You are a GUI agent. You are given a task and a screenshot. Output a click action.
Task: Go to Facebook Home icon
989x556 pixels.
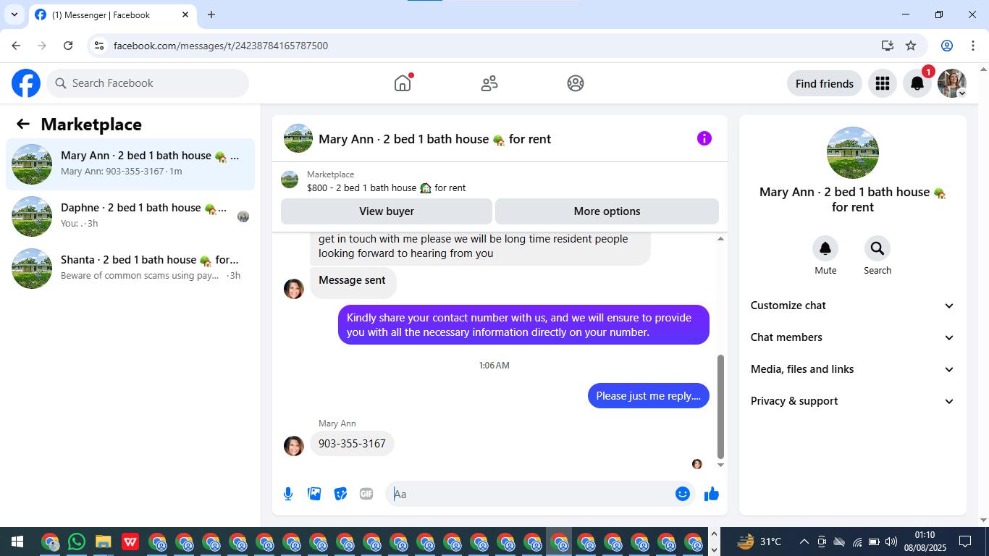tap(403, 83)
